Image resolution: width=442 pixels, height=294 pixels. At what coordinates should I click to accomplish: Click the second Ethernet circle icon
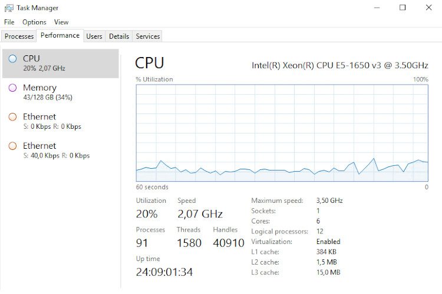(x=12, y=146)
